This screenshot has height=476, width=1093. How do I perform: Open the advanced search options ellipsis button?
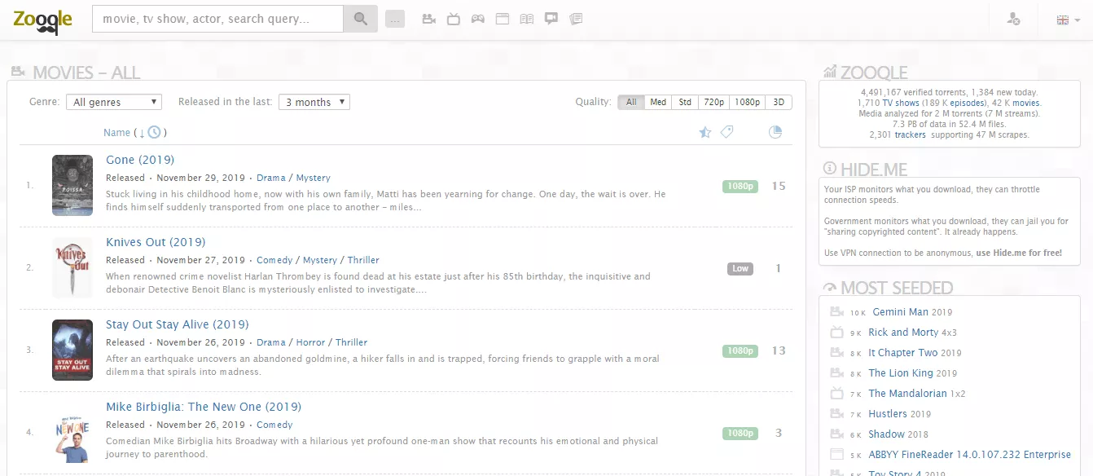pos(395,19)
